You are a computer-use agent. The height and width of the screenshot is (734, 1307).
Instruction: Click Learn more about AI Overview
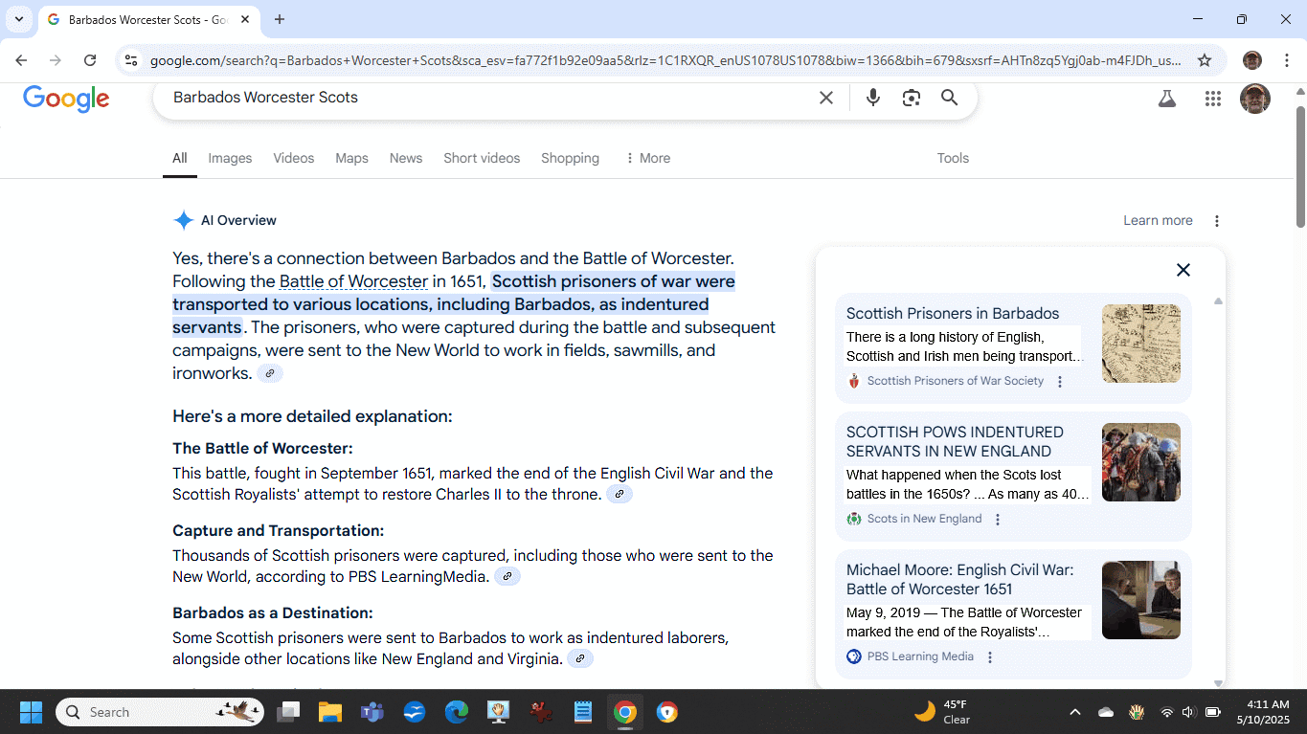[1158, 221]
